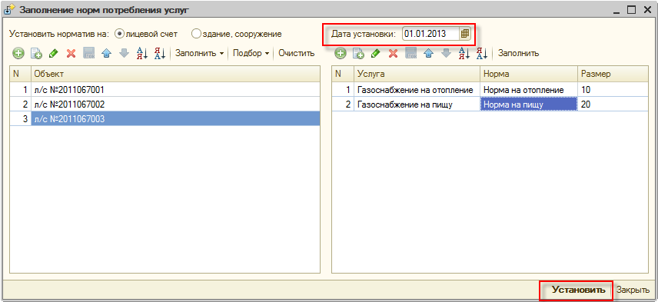Move row up arrow in Объект toolbar

(107, 53)
